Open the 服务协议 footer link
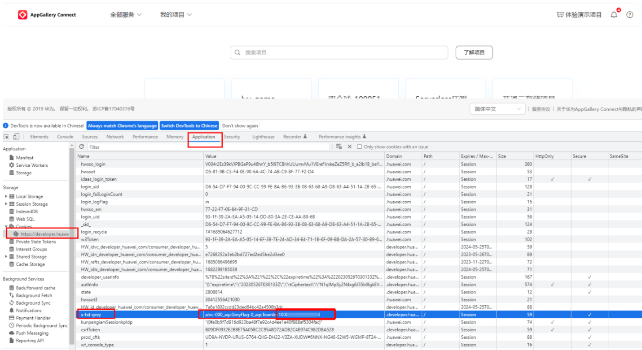 pos(541,109)
